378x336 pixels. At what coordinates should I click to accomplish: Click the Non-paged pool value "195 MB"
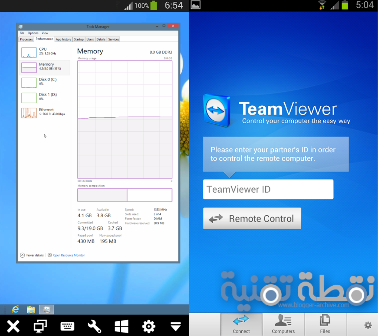click(x=108, y=241)
